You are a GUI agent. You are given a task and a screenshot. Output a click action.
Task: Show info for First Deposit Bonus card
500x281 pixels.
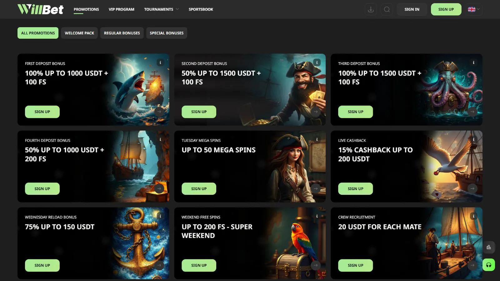(160, 63)
